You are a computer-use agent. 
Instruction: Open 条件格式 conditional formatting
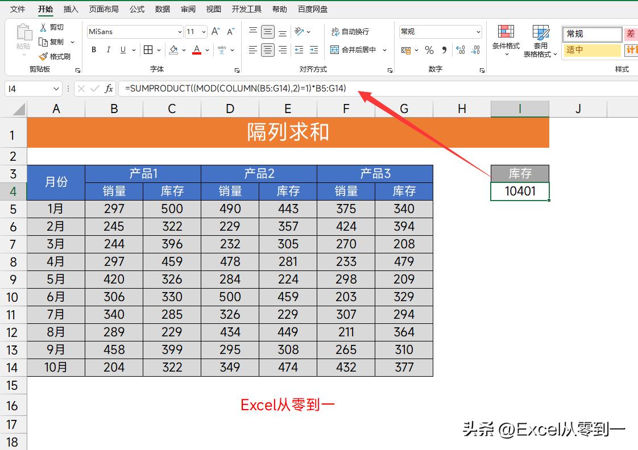505,40
